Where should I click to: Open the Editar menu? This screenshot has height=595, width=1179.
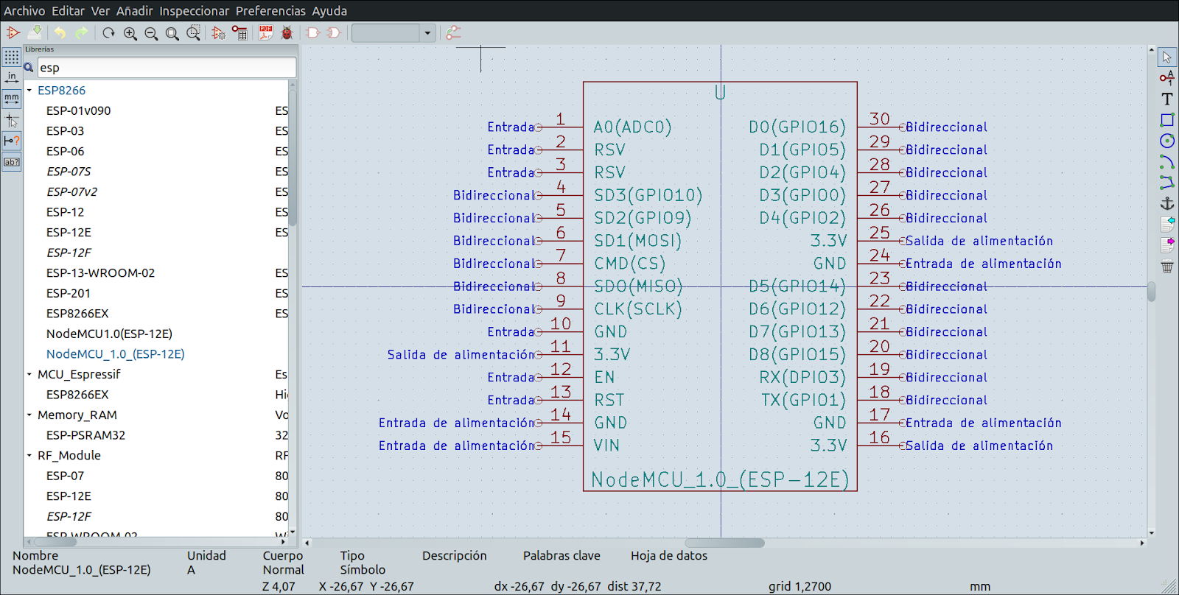[68, 11]
